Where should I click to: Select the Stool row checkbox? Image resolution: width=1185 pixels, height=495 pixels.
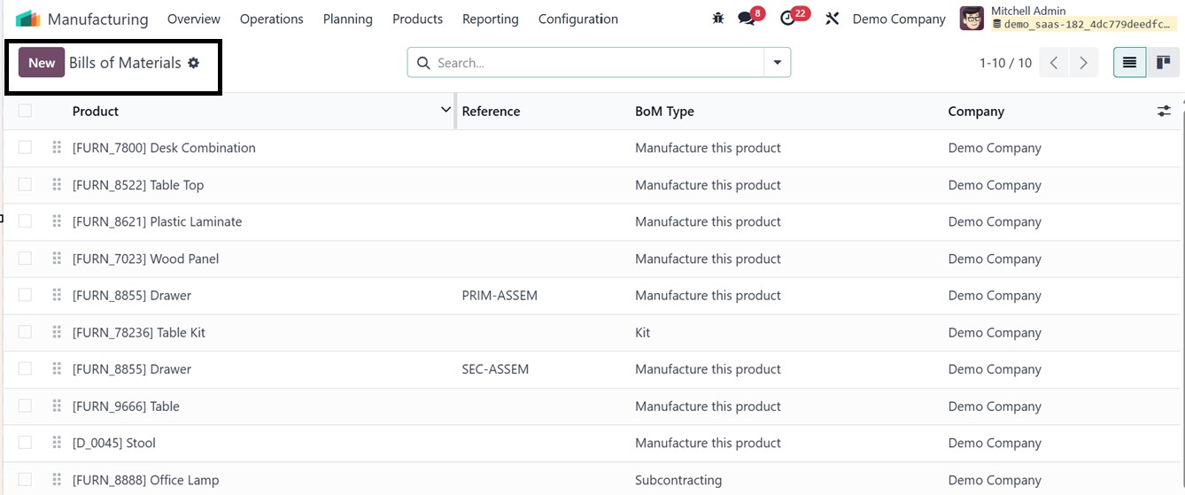click(x=25, y=443)
